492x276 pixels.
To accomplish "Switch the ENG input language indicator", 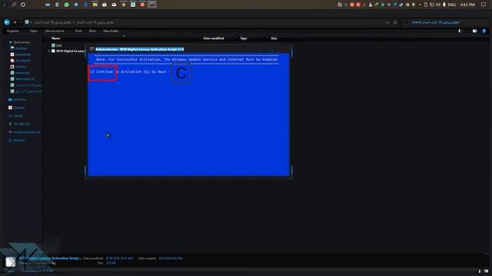I will [x=452, y=5].
